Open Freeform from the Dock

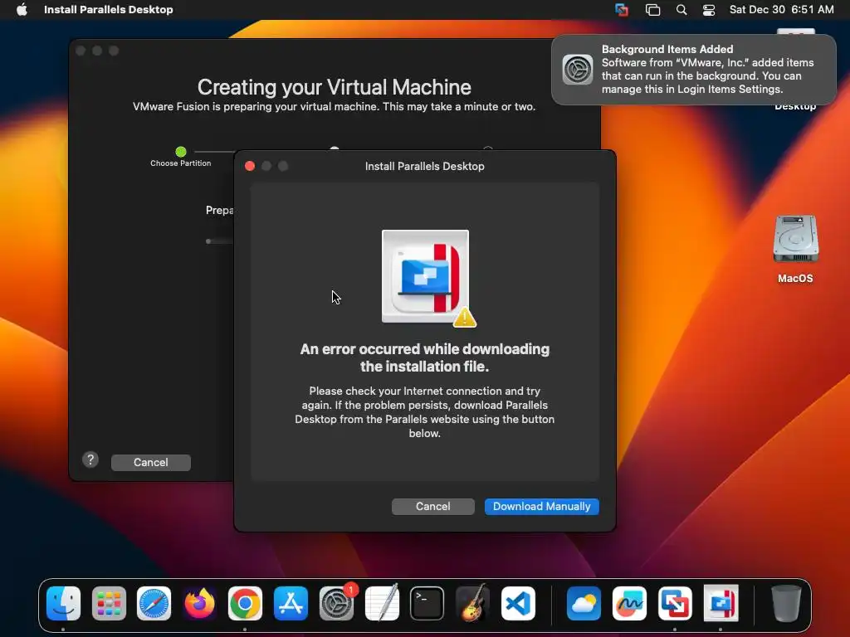629,603
